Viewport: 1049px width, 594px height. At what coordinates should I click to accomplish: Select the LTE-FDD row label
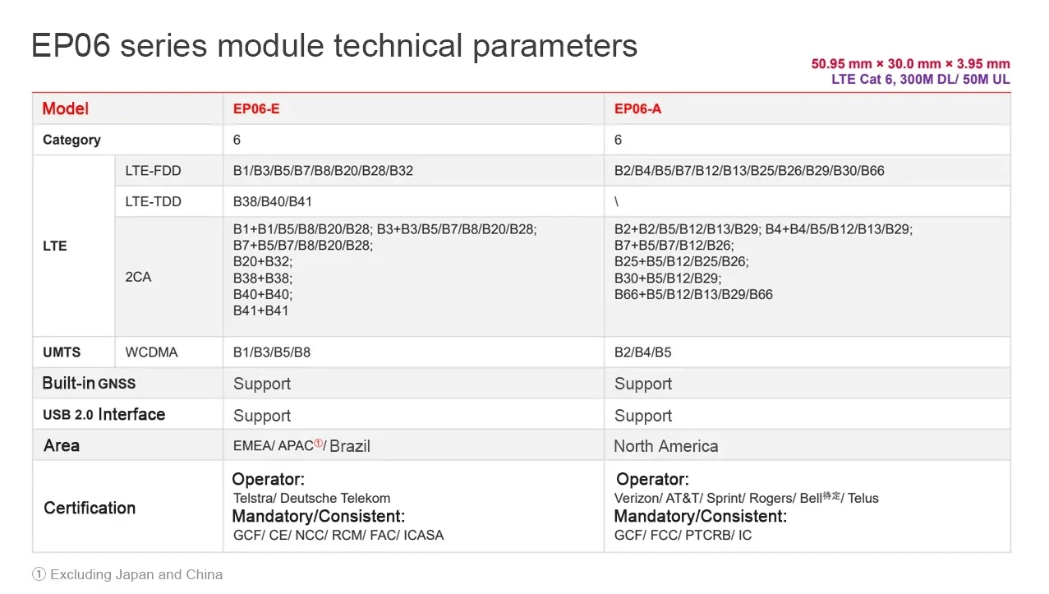pos(153,171)
